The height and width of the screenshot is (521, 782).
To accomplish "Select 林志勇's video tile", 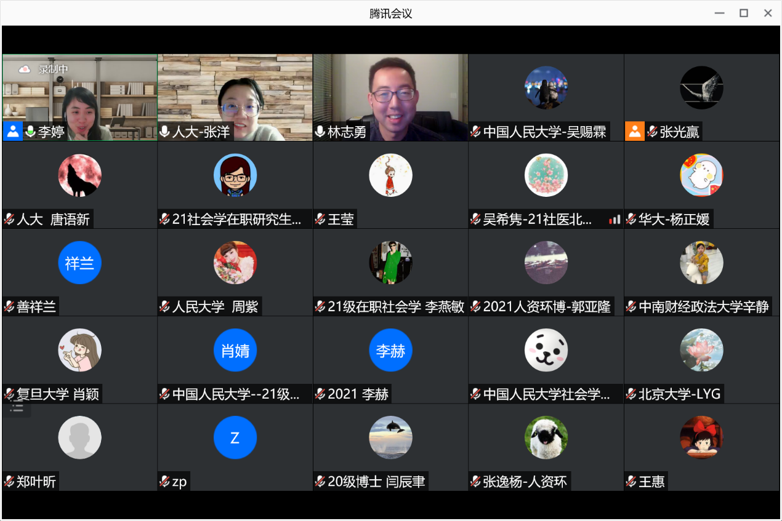I will (x=390, y=92).
